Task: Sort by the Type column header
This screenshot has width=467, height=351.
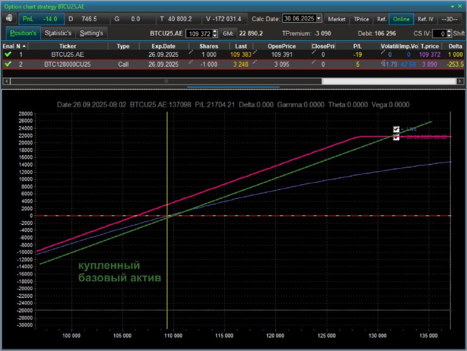Action: 123,46
